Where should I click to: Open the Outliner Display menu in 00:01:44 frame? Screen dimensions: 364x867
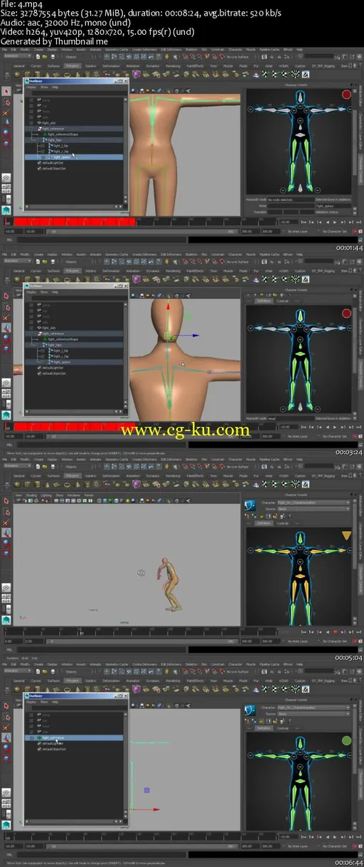(x=31, y=87)
